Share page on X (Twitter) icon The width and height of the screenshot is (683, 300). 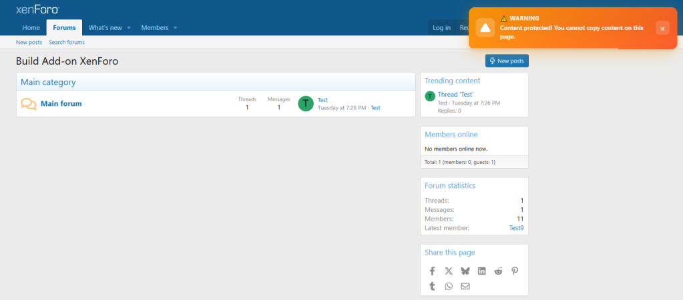(x=449, y=271)
